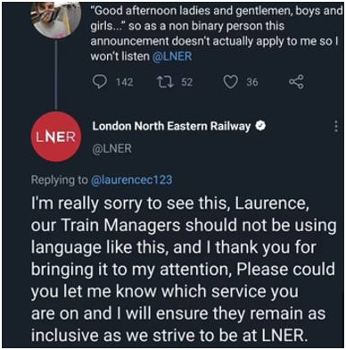Click the retweet arrows icon

tap(165, 82)
